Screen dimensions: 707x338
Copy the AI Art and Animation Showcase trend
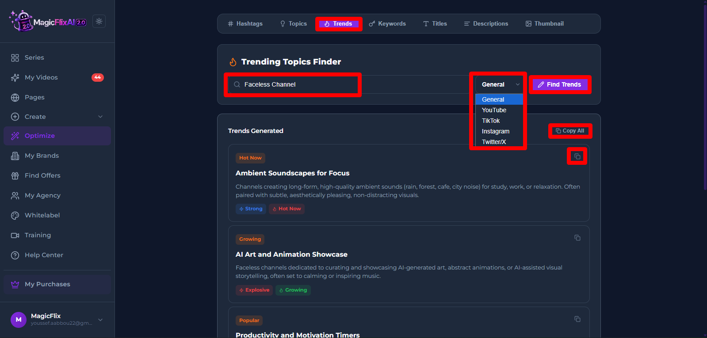click(577, 238)
